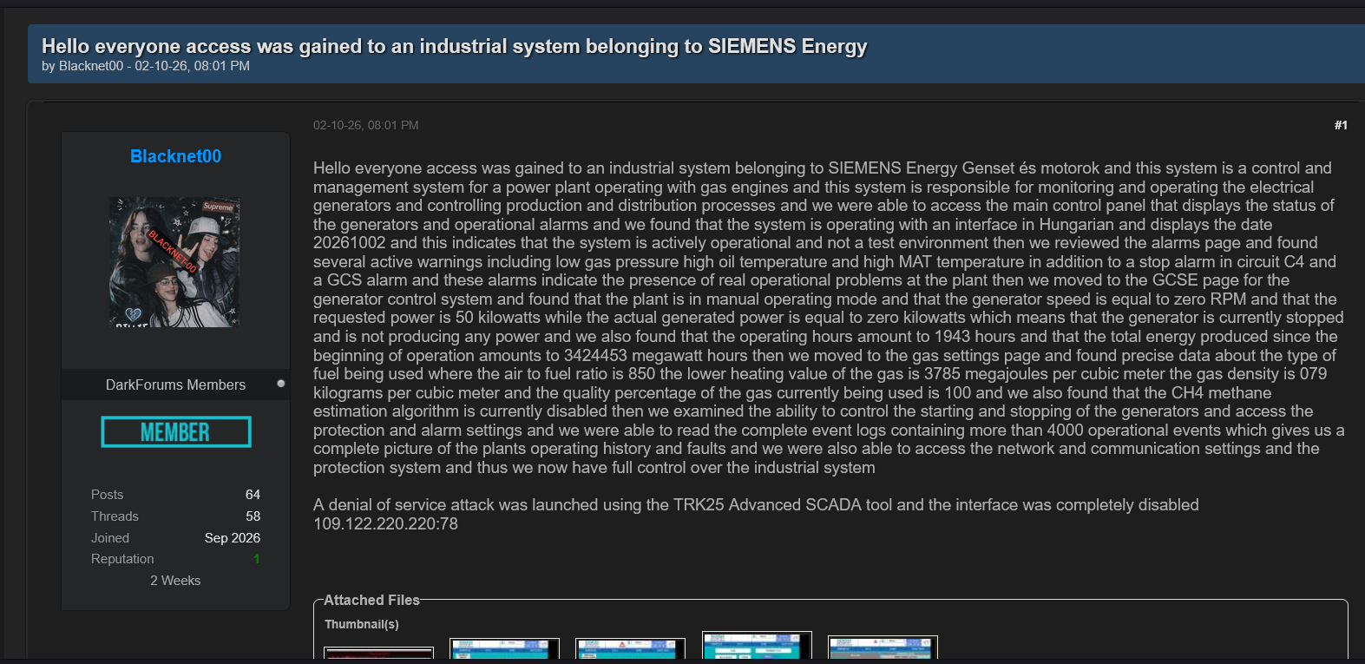Click the reputation value 1
This screenshot has width=1365, height=664.
point(257,559)
